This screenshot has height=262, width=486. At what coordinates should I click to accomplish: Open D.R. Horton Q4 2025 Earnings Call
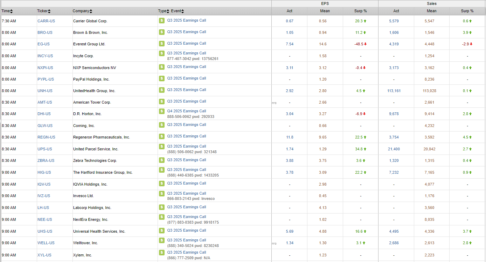(186, 111)
